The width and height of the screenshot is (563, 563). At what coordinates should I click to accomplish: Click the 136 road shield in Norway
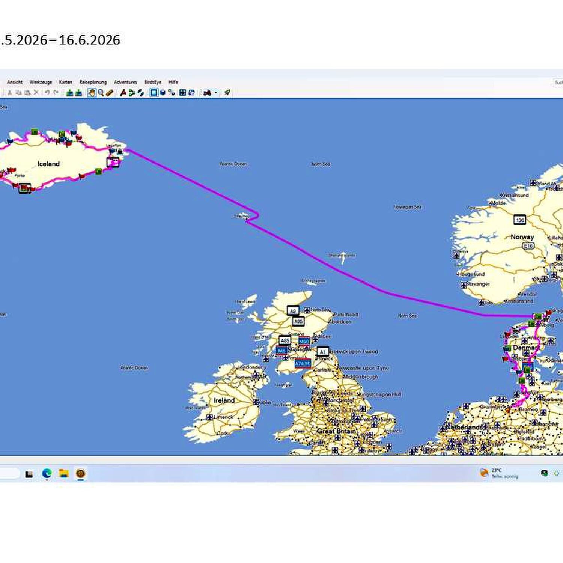pos(520,220)
